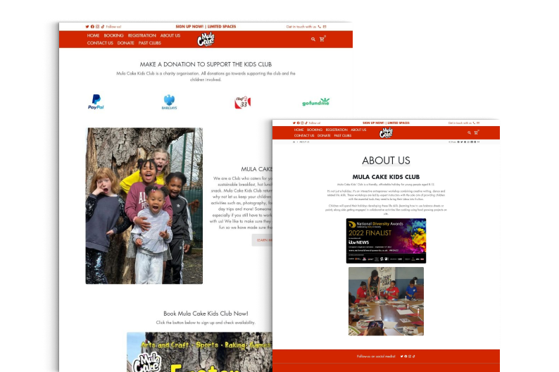Choose PayPal donation logo
This screenshot has height=372, width=559.
[x=96, y=102]
